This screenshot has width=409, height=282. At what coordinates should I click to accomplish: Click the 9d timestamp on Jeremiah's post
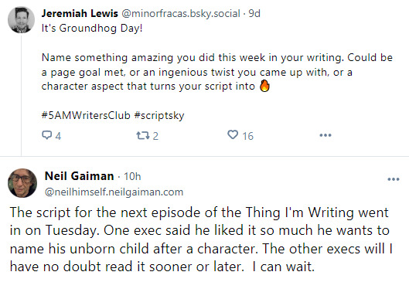(x=254, y=14)
